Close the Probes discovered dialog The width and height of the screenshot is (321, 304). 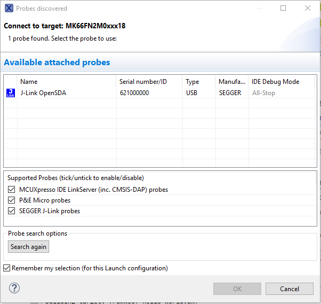coord(308,9)
